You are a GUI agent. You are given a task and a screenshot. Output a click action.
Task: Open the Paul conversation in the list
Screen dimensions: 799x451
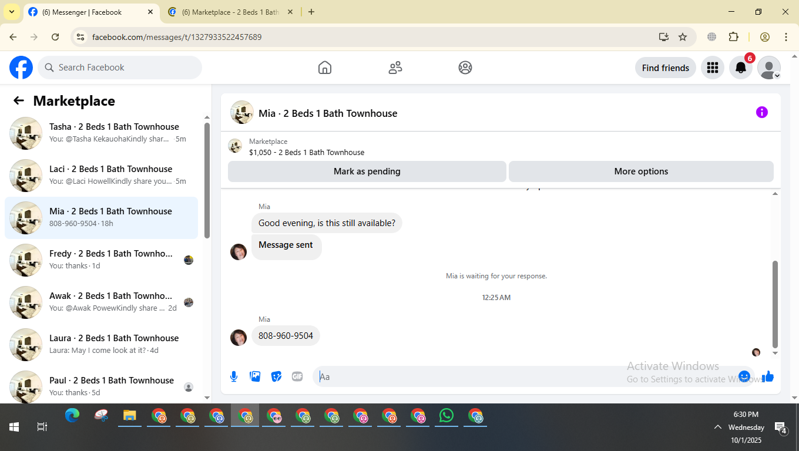coord(101,386)
